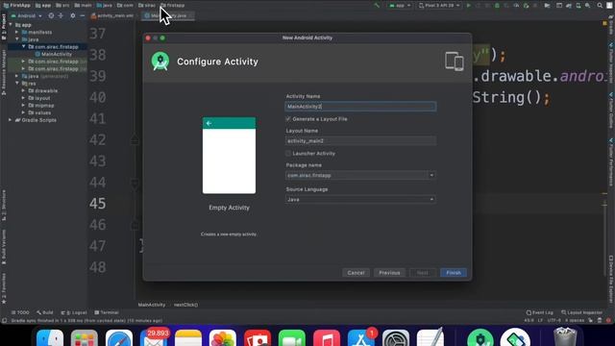Open the Build Variants side tab
This screenshot has width=615, height=346.
coord(4,246)
